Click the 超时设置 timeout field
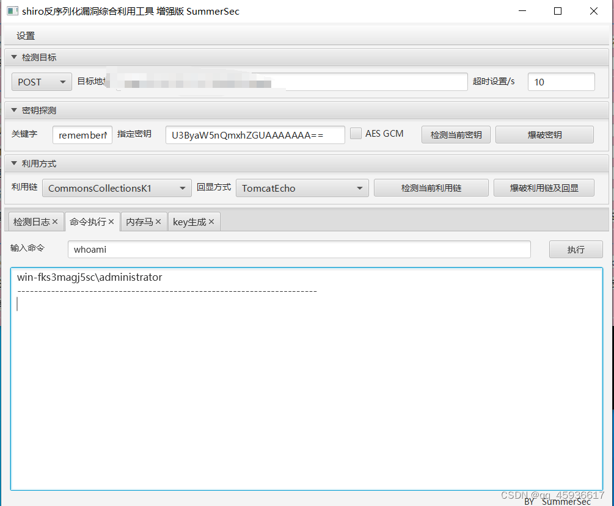The width and height of the screenshot is (614, 506). point(561,82)
